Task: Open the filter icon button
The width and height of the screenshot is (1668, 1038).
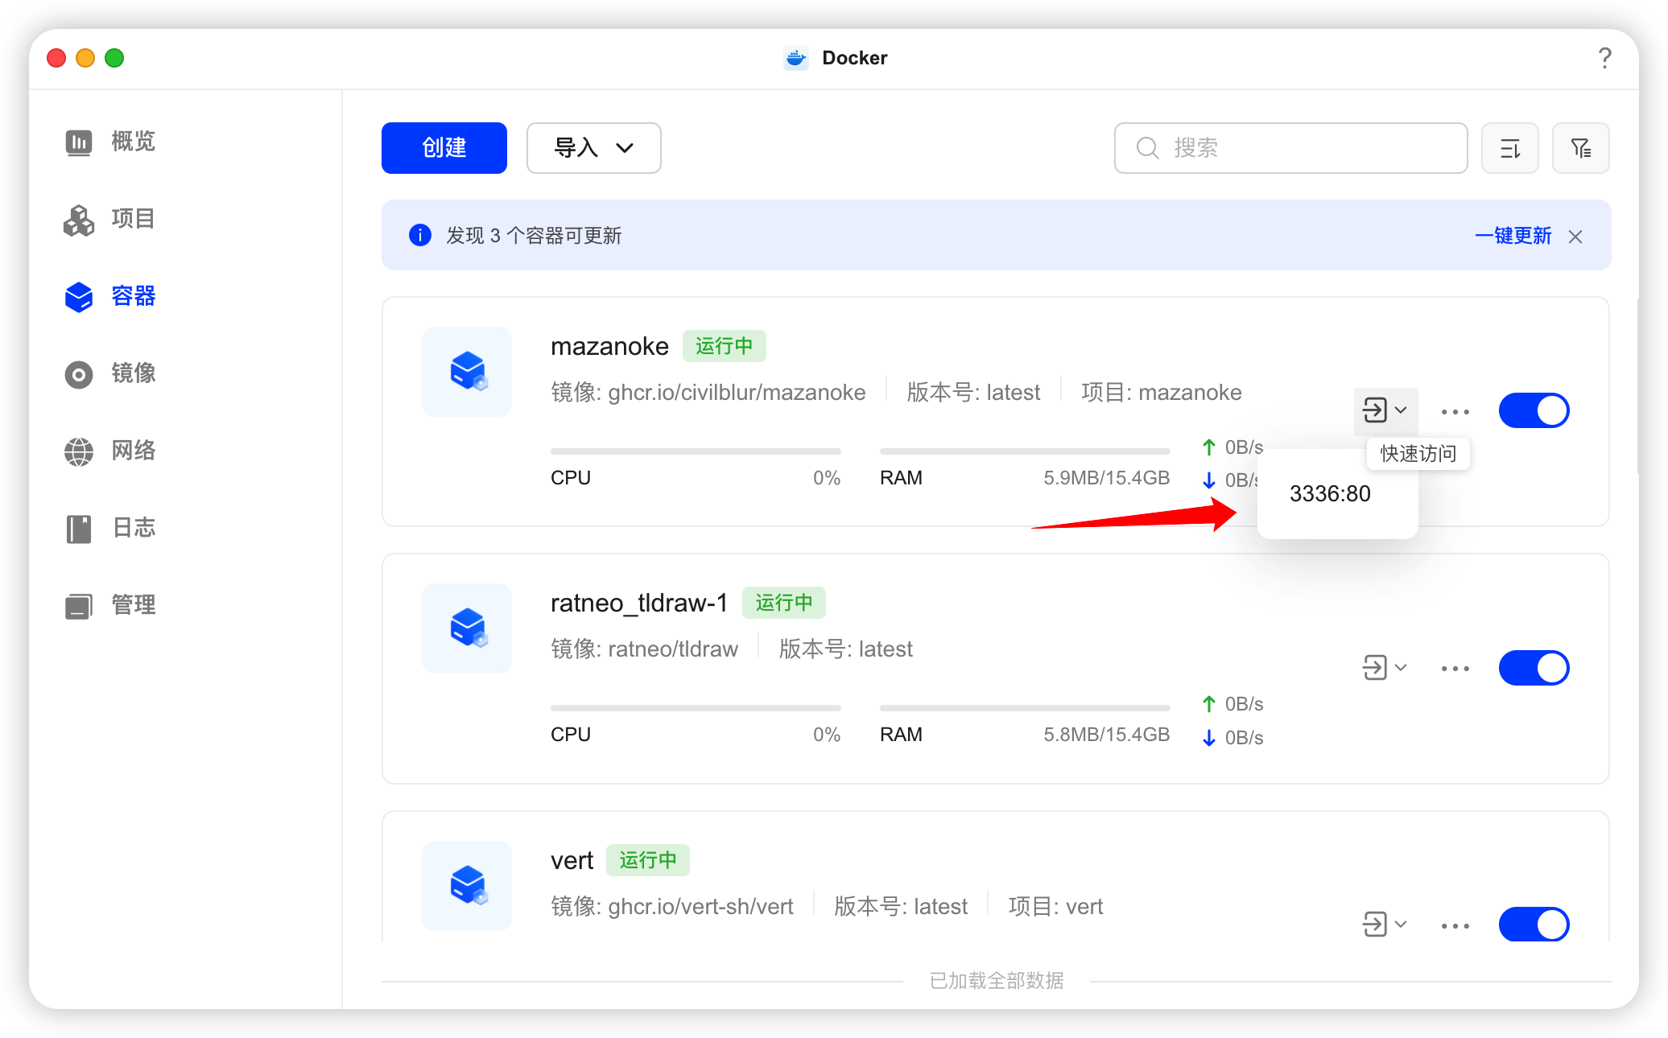Action: coord(1580,148)
